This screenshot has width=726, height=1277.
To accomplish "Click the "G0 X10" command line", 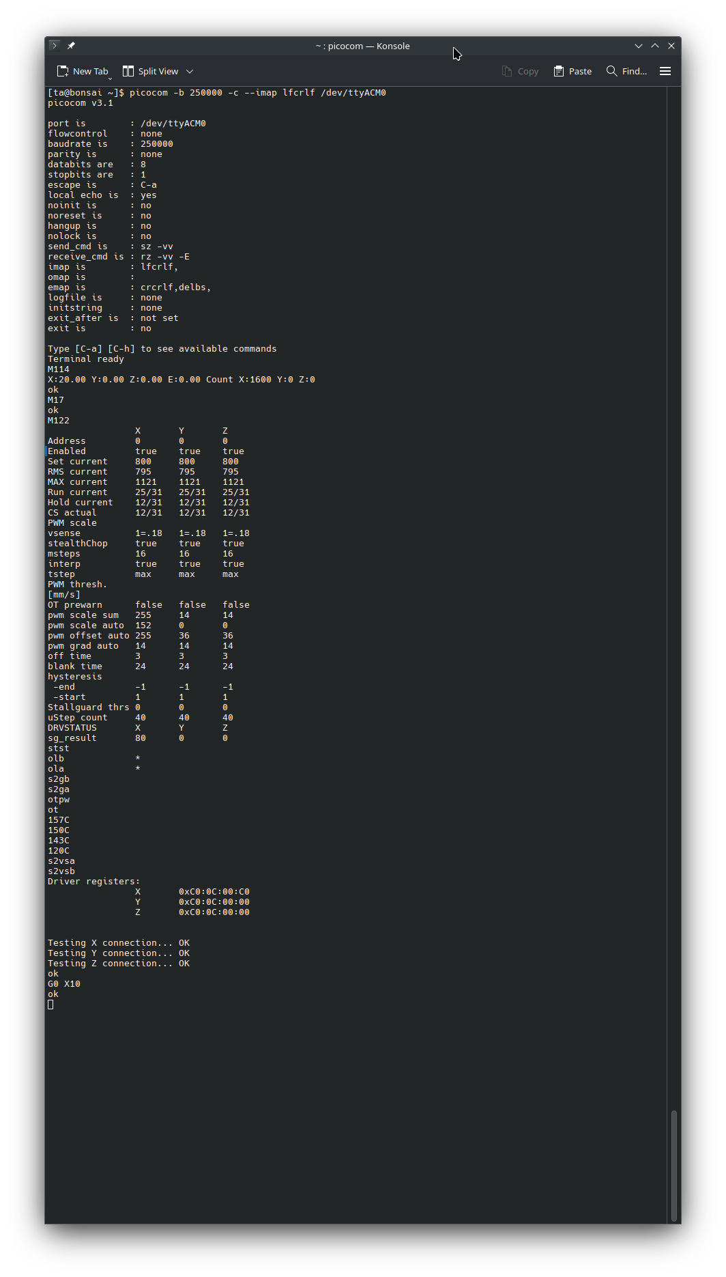I will click(x=64, y=984).
